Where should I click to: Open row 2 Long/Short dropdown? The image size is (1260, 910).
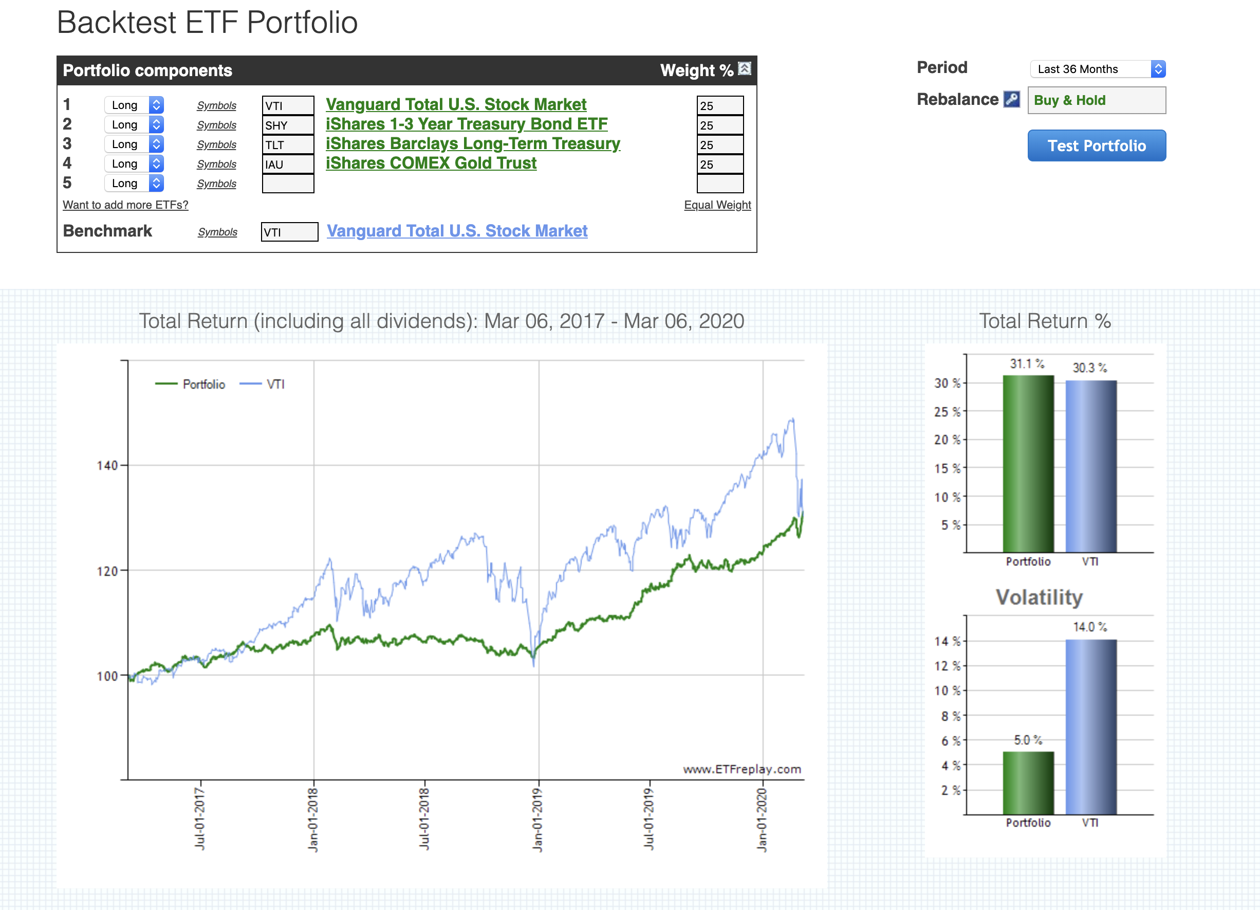click(134, 124)
